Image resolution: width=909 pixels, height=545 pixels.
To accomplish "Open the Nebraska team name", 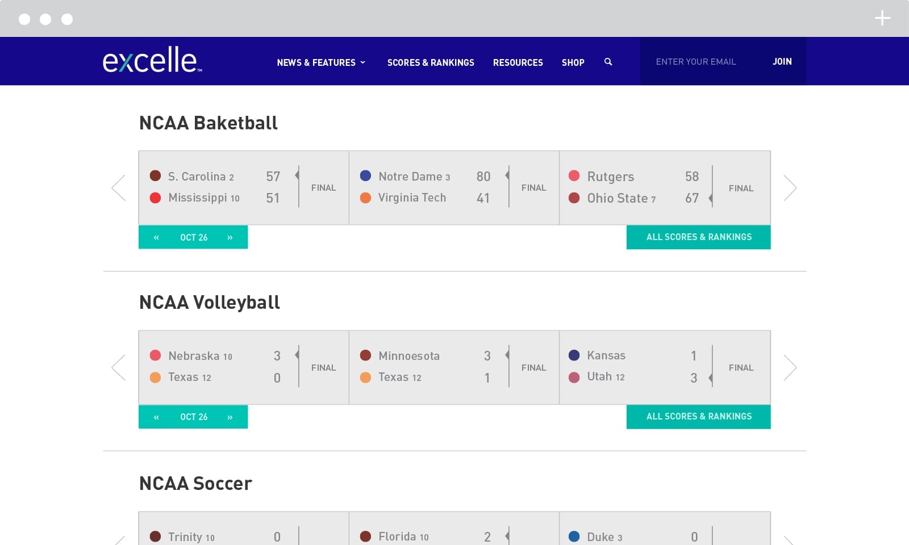I will click(194, 356).
